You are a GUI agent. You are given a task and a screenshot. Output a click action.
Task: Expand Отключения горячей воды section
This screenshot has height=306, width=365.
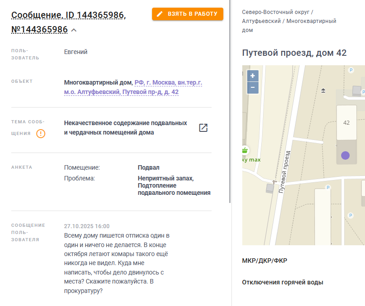pos(282,282)
